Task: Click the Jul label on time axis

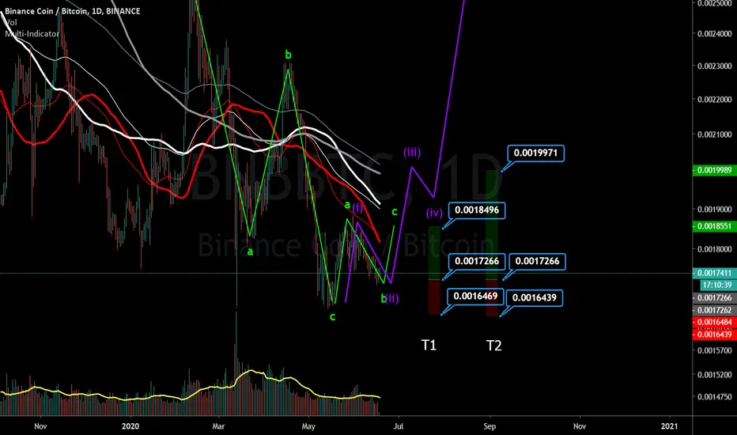Action: (x=399, y=426)
